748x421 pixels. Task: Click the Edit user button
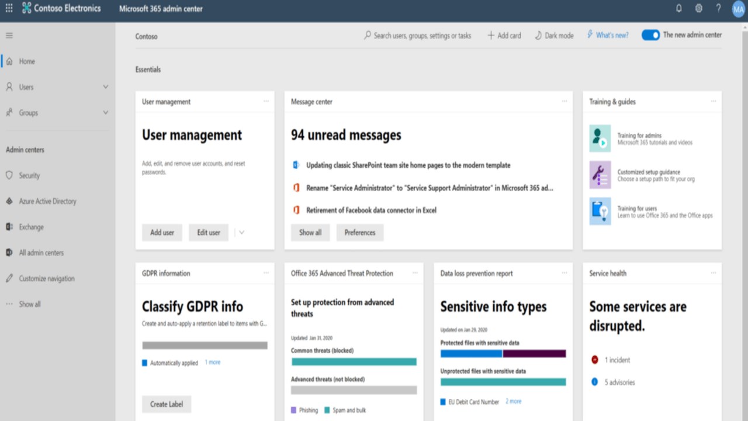pos(209,232)
